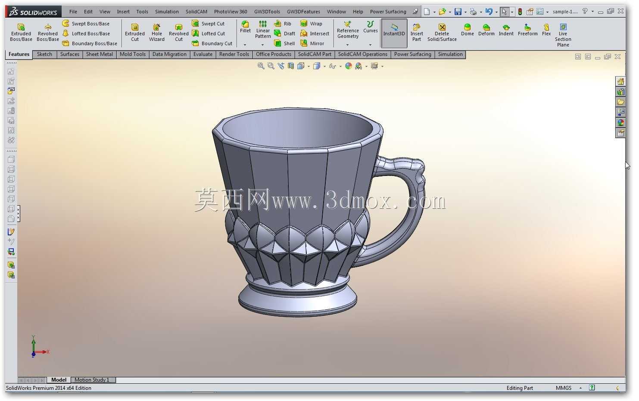Open the New document dropdown arrow
Viewport: 639px width, 401px height.
pos(434,12)
